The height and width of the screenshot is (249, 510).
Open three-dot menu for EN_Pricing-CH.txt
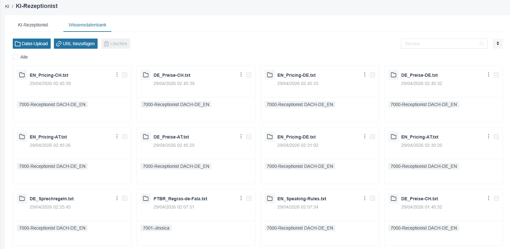[117, 75]
